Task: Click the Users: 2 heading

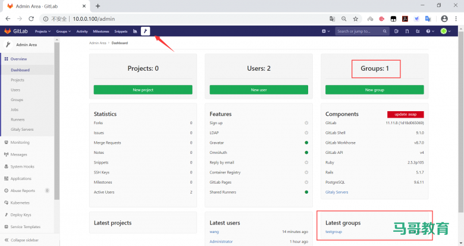Action: coord(259,68)
